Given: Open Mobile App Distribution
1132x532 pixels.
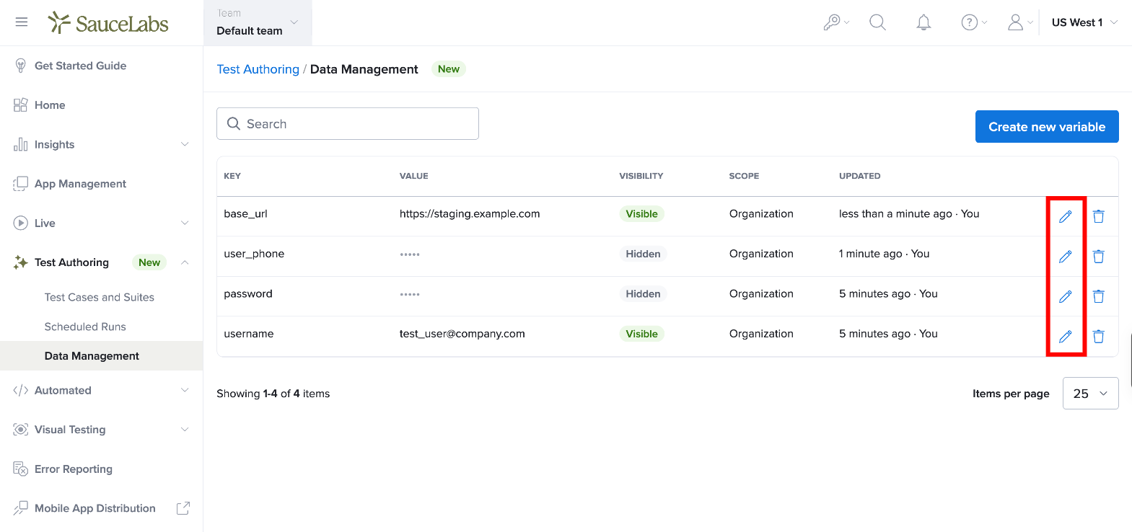Looking at the screenshot, I should click(95, 508).
